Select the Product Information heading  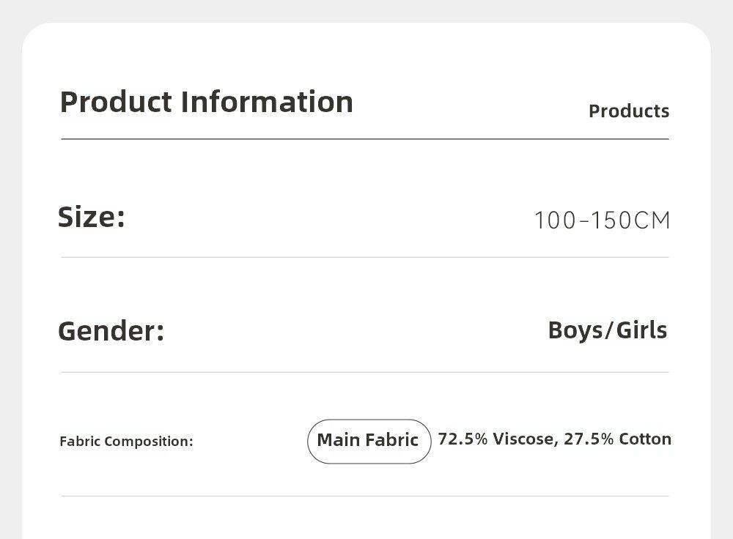pyautogui.click(x=206, y=102)
